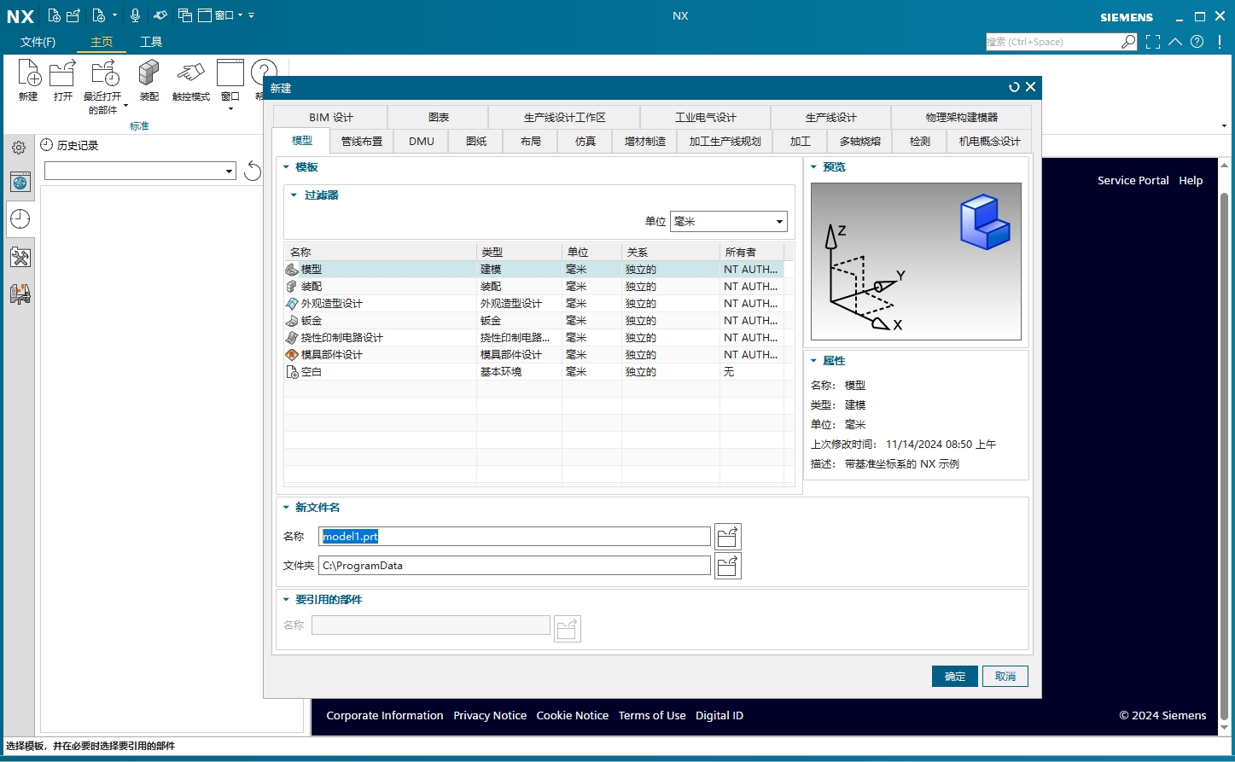Image resolution: width=1235 pixels, height=762 pixels.
Task: Open the 单位 units dropdown showing 毫米
Action: point(778,221)
